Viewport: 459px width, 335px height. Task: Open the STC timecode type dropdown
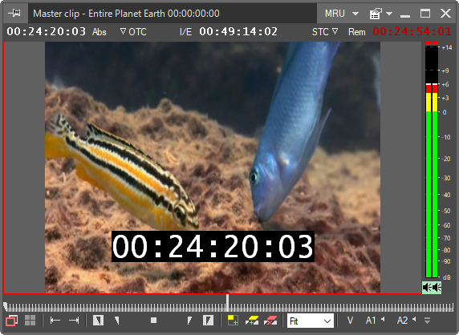point(325,31)
